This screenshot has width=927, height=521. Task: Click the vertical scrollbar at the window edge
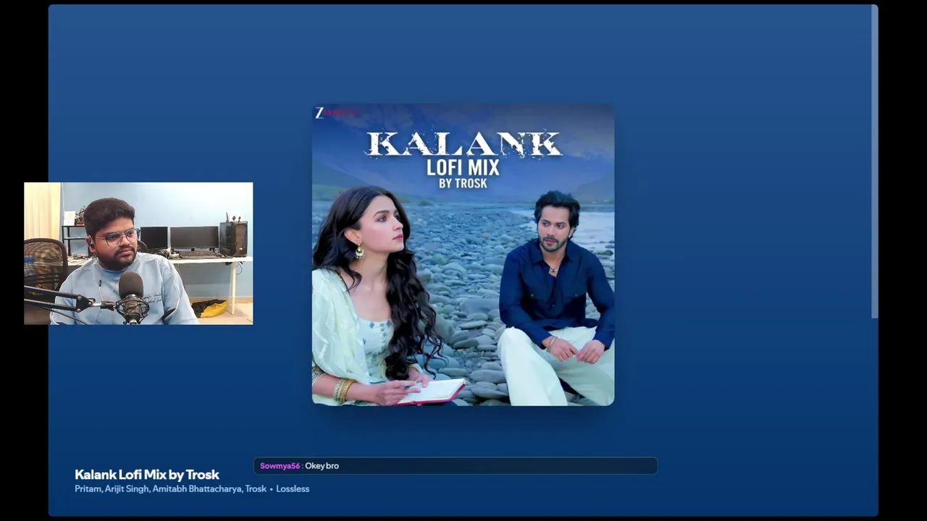click(x=874, y=162)
